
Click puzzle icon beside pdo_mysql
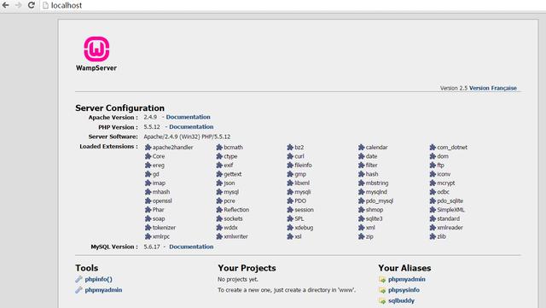pyautogui.click(x=361, y=201)
